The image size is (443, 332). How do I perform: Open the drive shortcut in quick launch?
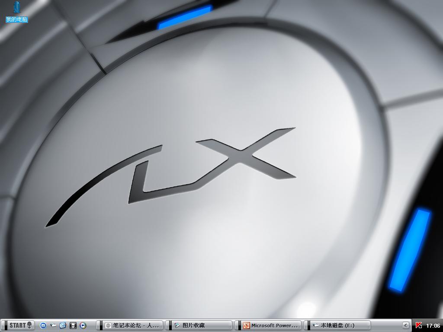[x=53, y=326]
